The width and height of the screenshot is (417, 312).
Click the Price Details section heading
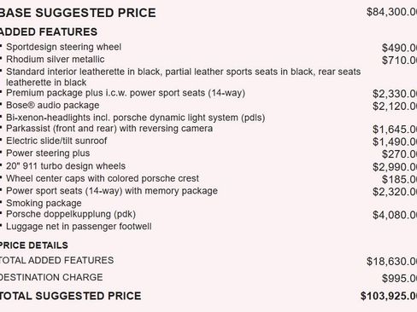[x=34, y=246]
